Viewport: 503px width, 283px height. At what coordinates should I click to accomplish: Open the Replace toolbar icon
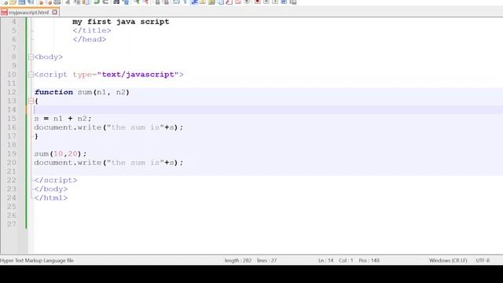click(x=126, y=2)
